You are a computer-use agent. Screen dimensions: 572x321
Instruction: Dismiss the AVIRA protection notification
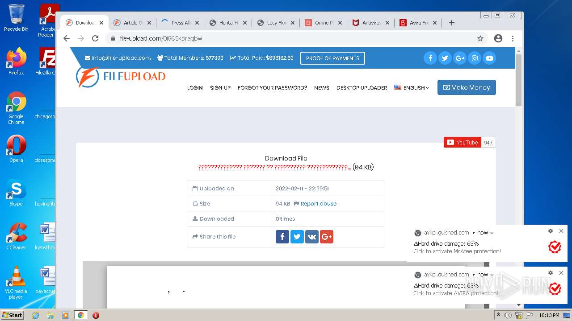coord(561,273)
